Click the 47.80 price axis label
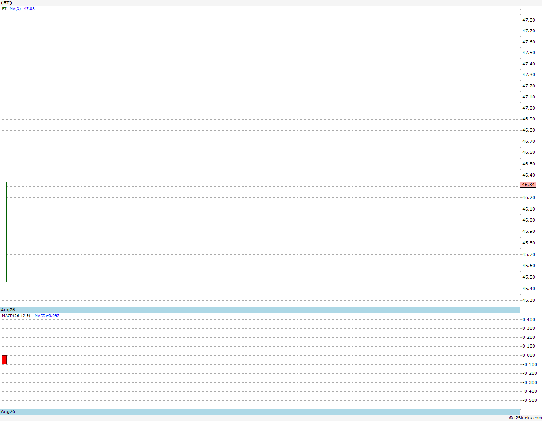This screenshot has height=421, width=542. pos(529,20)
